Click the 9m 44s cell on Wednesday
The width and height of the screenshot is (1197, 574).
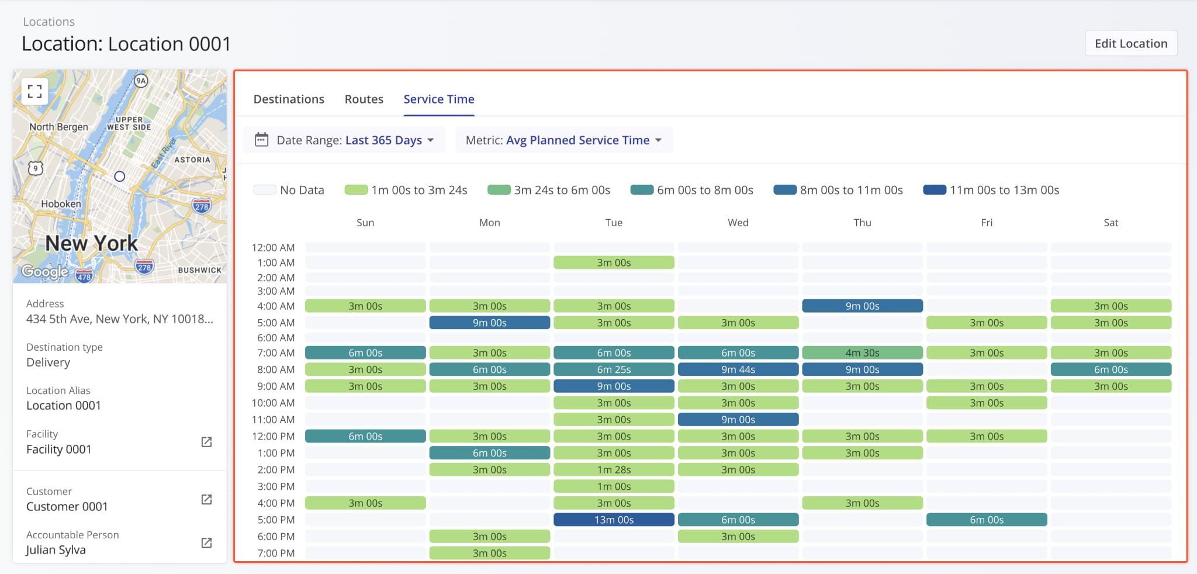(738, 369)
